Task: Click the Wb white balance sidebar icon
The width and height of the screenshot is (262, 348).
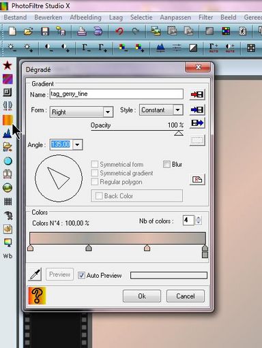Action: pyautogui.click(x=8, y=256)
